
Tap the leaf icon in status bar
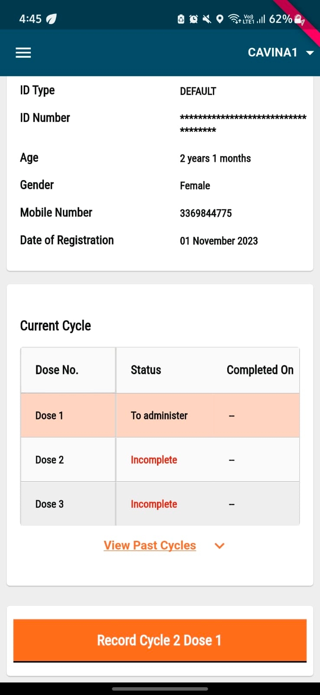click(x=52, y=19)
